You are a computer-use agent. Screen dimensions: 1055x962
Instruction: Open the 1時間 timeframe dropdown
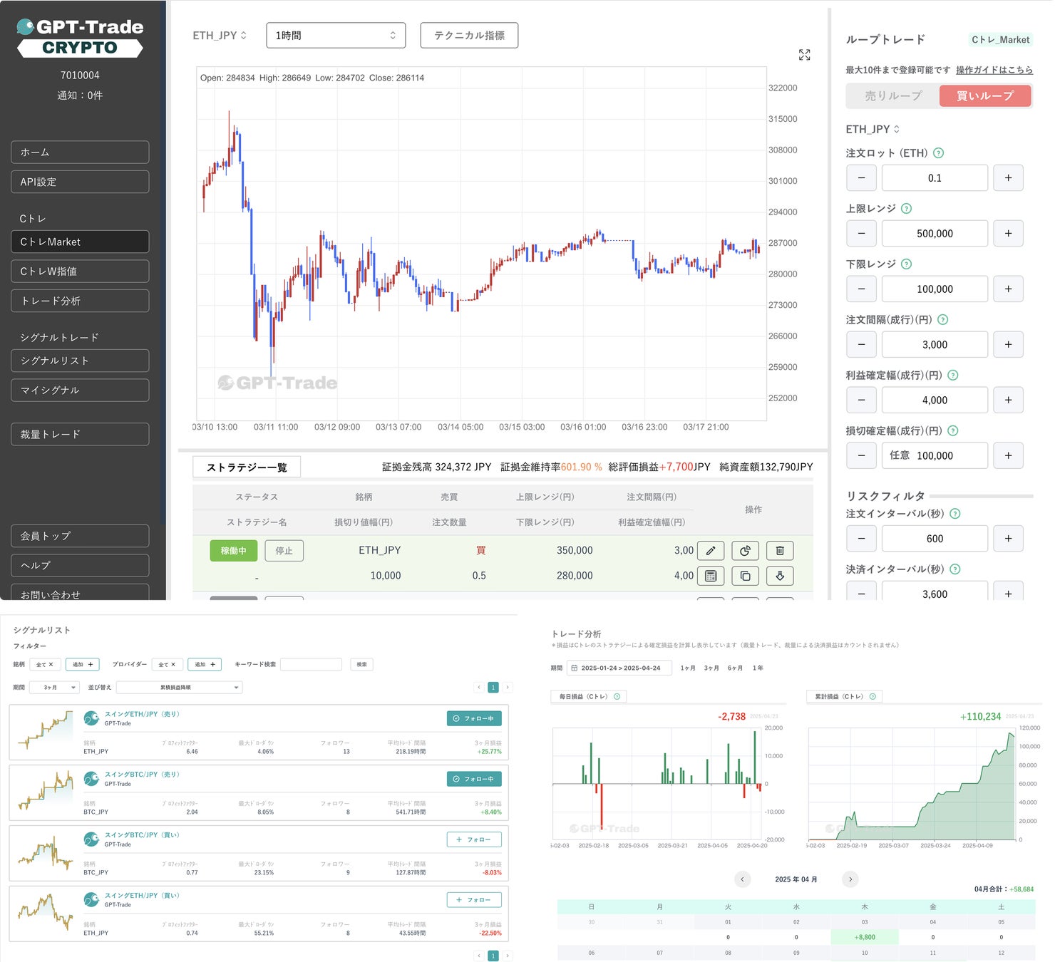[336, 35]
